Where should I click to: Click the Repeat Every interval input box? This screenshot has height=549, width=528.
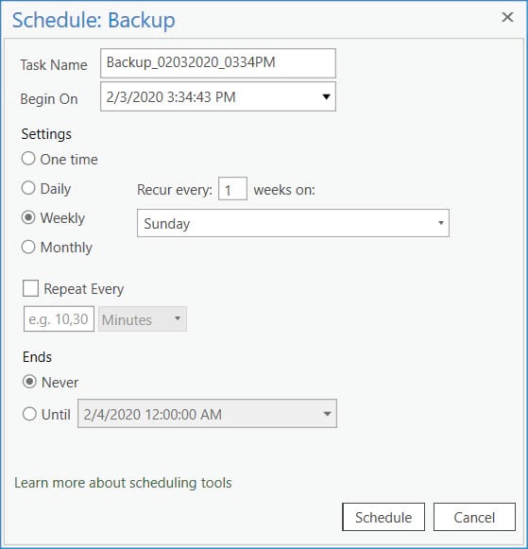pos(59,318)
